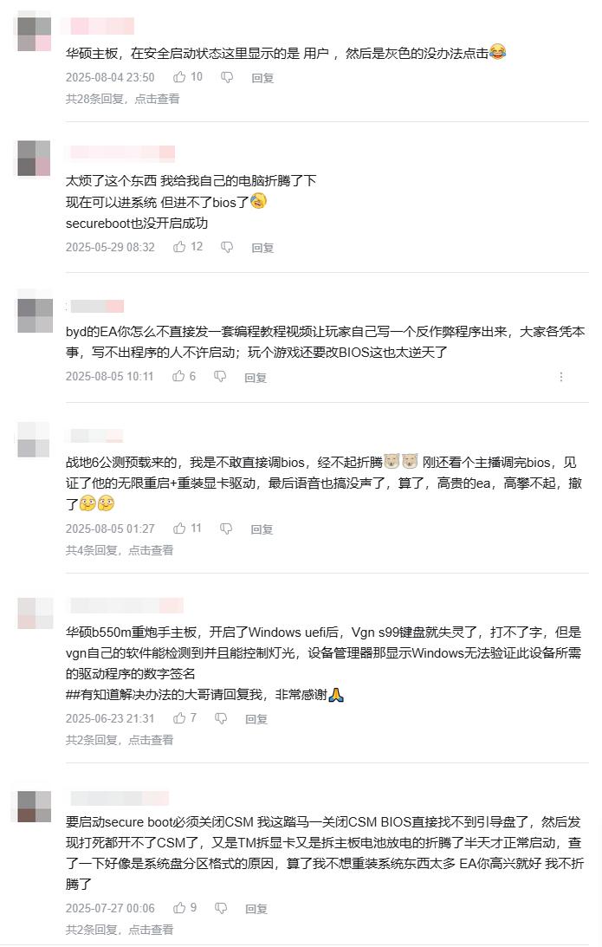Expand 2 replies under b550m keyboard comment
Image resolution: width=602 pixels, height=947 pixels.
click(119, 740)
